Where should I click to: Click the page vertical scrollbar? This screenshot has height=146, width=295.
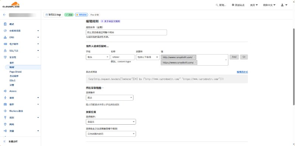click(x=294, y=67)
